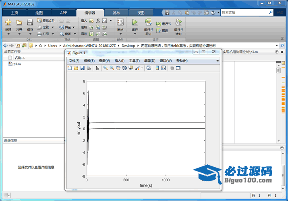Open the Find (查找) dropdown in ribbon
The height and width of the screenshot is (201, 288).
point(75,34)
